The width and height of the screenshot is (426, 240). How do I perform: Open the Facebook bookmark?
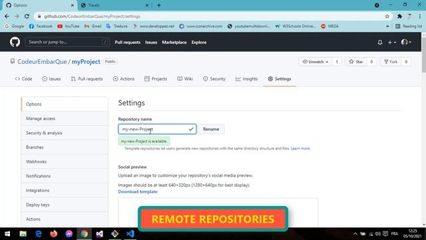(x=41, y=26)
